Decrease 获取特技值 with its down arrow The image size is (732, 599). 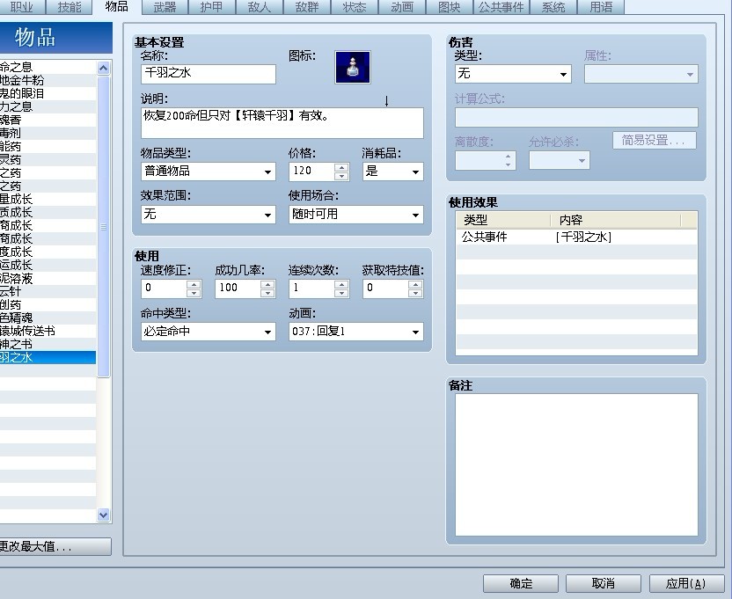point(415,293)
